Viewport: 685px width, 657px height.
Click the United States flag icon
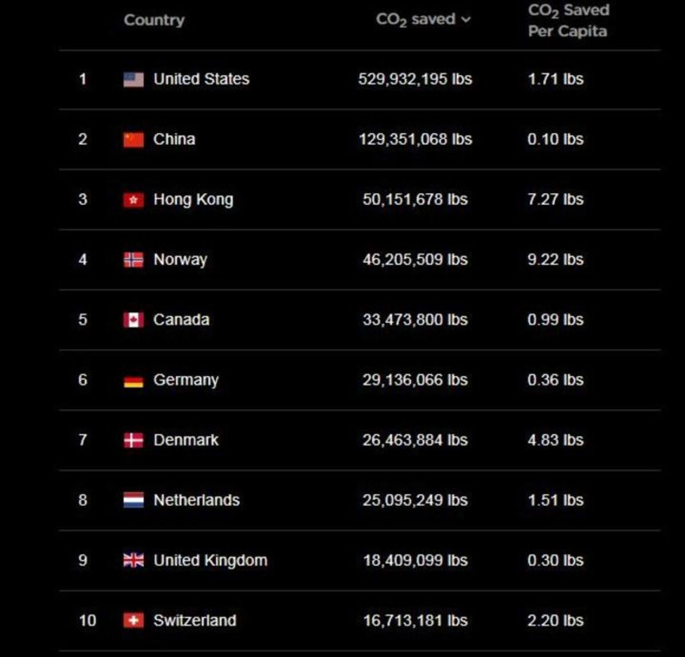(x=134, y=79)
